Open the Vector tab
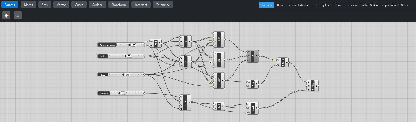Image resolution: width=416 pixels, height=122 pixels. click(61, 5)
